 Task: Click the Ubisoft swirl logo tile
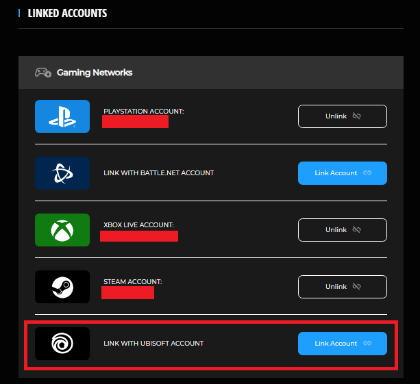62,344
